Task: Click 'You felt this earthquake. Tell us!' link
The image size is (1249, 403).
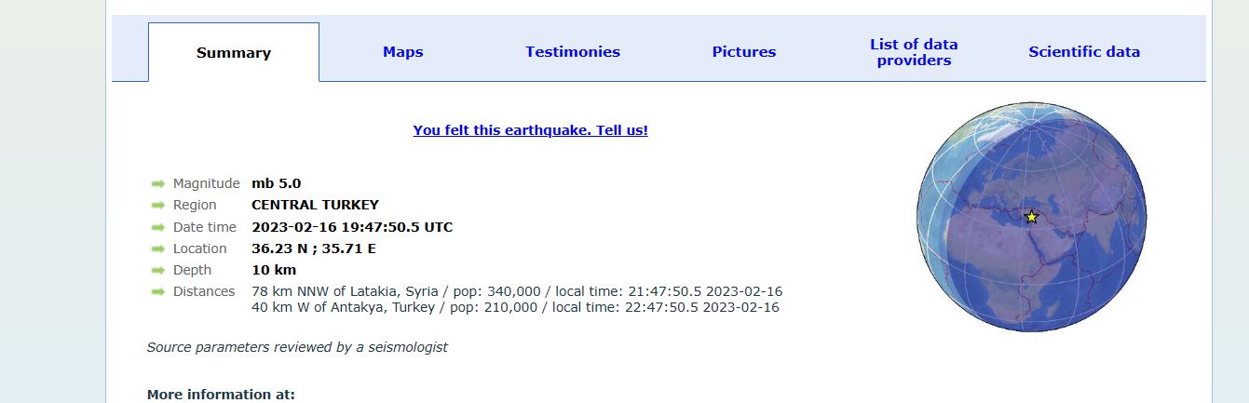Action: (531, 130)
